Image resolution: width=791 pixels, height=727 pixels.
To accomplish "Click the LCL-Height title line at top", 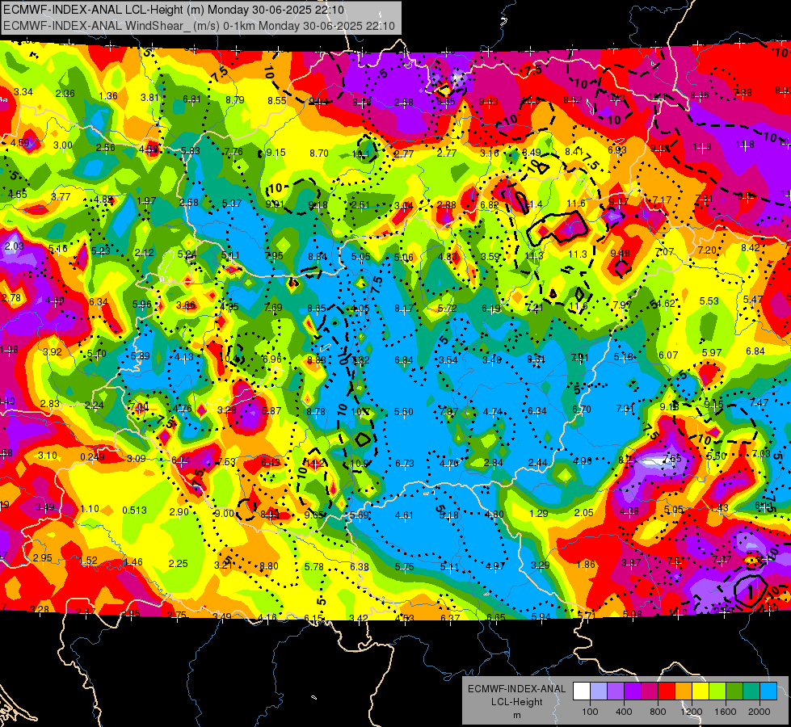I will pos(174,10).
